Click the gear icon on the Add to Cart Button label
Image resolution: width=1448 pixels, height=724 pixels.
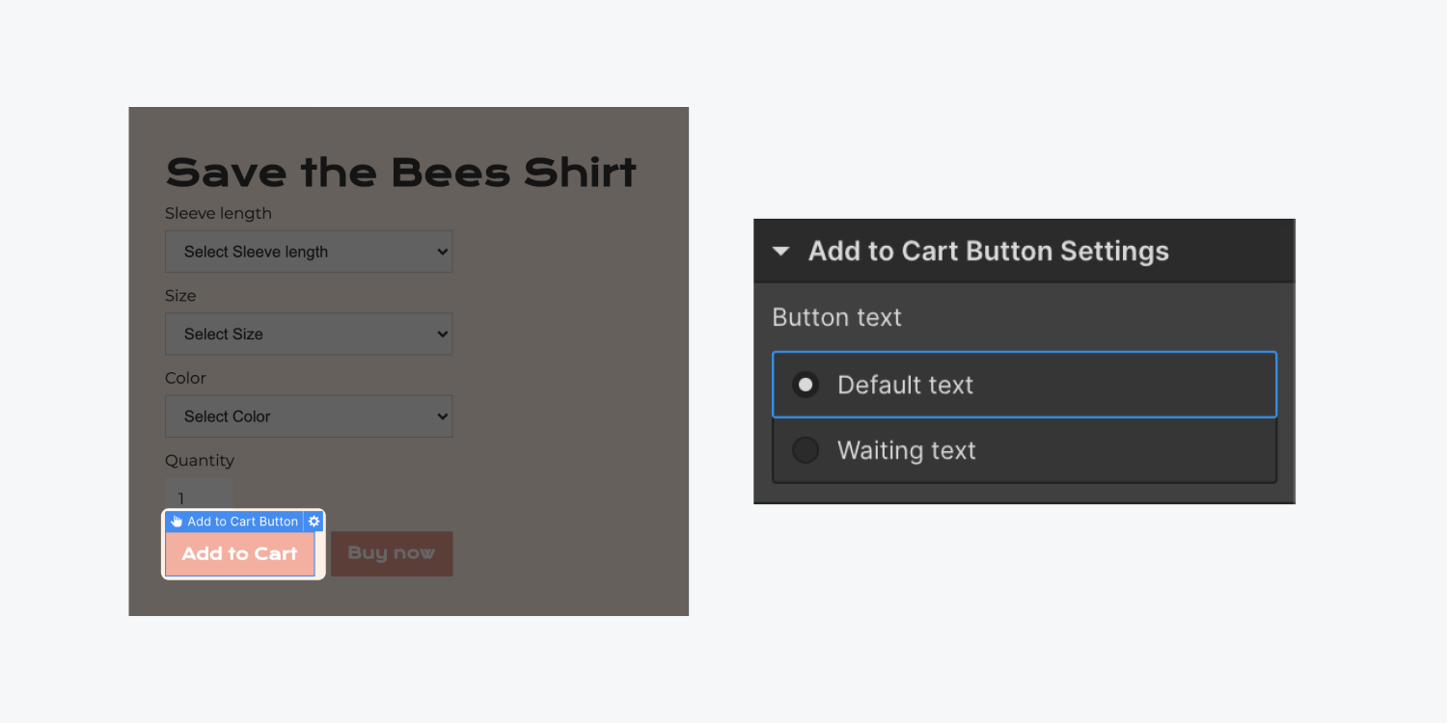click(x=314, y=522)
